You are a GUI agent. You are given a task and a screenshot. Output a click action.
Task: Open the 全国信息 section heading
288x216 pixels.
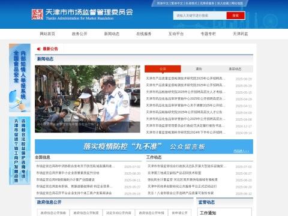(43, 157)
